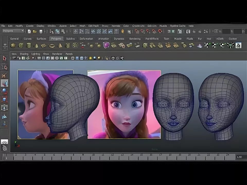Activate the Scale tool in toolbox
This screenshot has width=247, height=185.
[x=4, y=100]
